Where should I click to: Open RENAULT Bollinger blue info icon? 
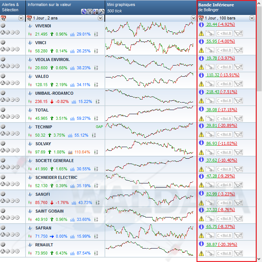click(x=201, y=244)
